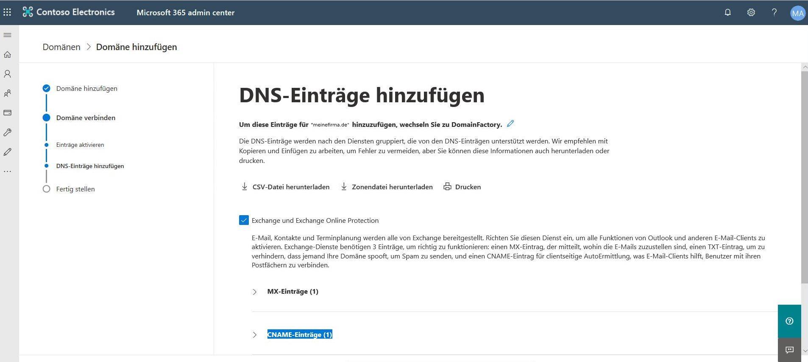
Task: Open the settings gear in header
Action: pos(751,12)
